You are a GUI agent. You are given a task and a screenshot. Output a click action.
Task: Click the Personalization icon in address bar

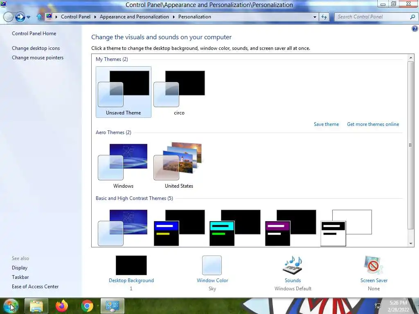pyautogui.click(x=49, y=16)
